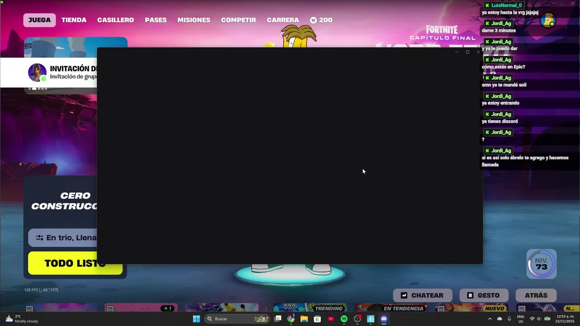Click the V-Bucks 200 balance

tap(321, 20)
